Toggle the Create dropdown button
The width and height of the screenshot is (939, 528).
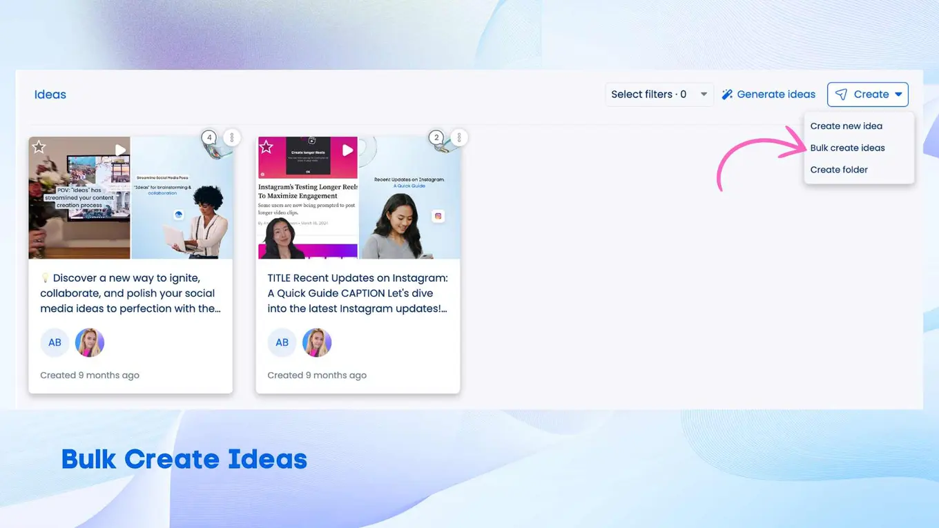point(867,95)
